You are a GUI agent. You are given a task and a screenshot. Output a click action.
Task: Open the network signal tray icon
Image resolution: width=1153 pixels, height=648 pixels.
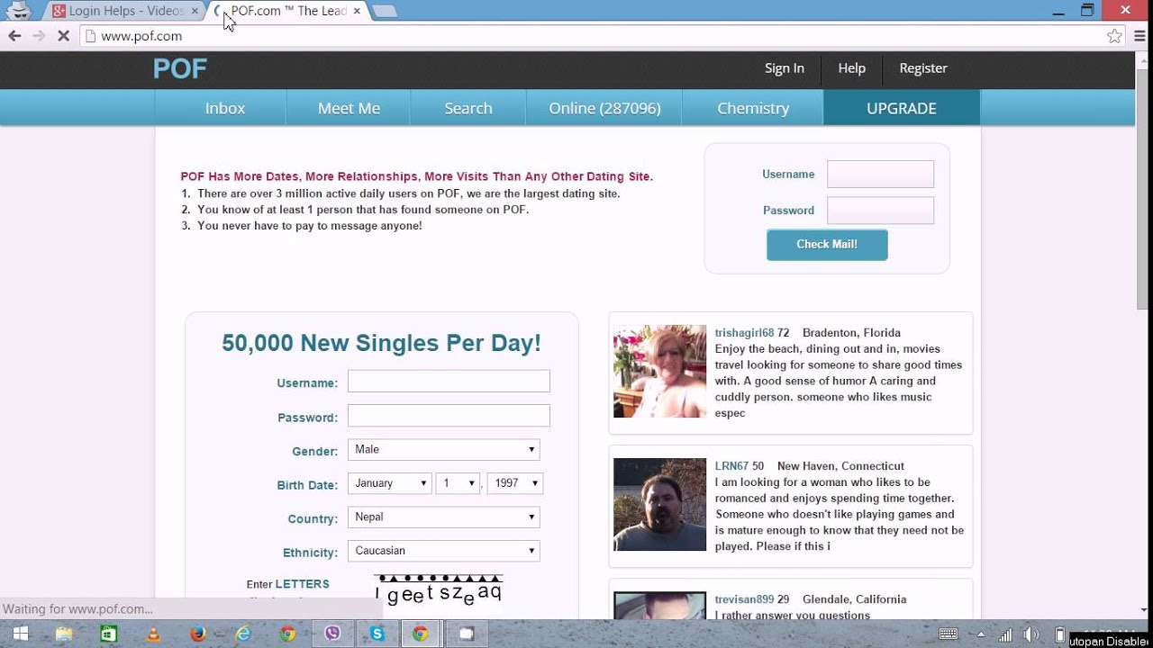pos(1006,634)
